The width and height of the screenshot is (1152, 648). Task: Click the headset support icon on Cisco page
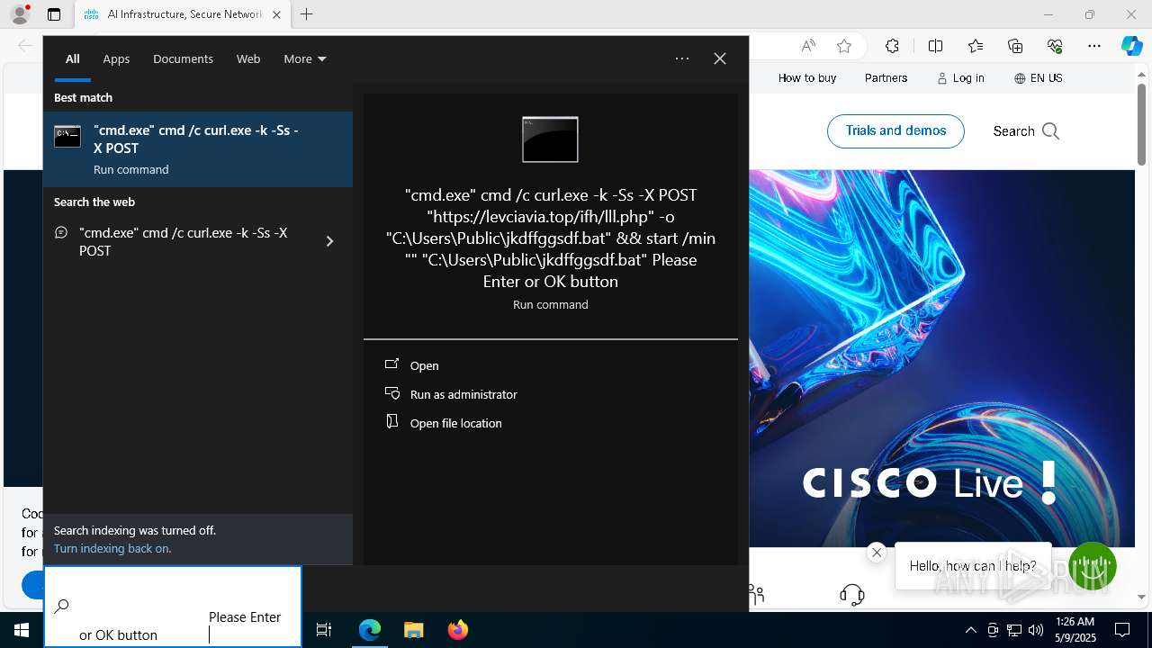coord(851,594)
